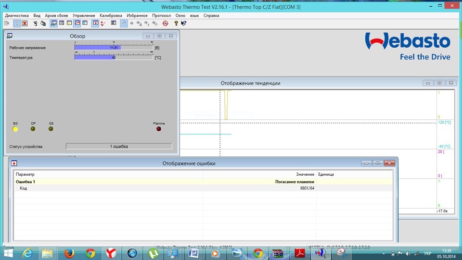The width and height of the screenshot is (462, 260).
Task: Click the Flamme indicator light
Action: (x=159, y=129)
